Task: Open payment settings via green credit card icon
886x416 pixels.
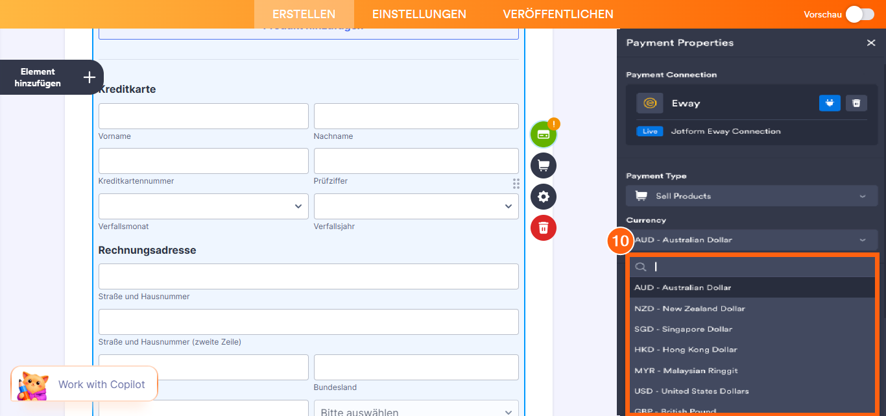Action: (x=544, y=134)
